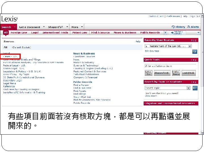
Task: Click the subtab scroll-right arrow
Action: (165, 33)
